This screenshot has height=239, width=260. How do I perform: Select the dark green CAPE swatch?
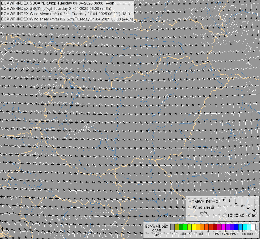click(181, 227)
